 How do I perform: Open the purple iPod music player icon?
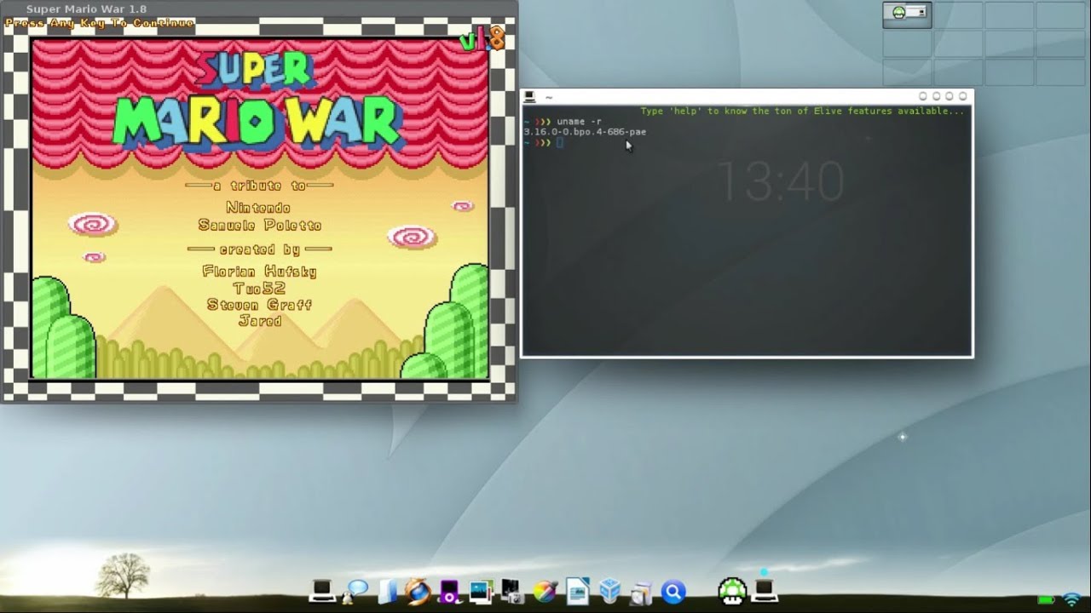(x=449, y=592)
